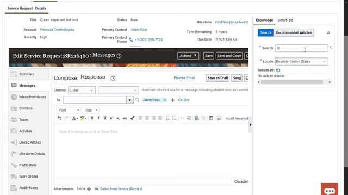The height and width of the screenshot is (195, 348).
Task: Open the empty dropdown next to Channel
Action: point(119,90)
